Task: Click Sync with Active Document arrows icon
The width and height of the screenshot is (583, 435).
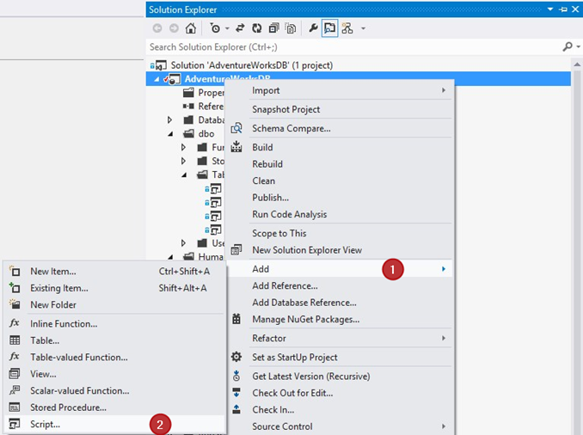Action: click(x=240, y=28)
